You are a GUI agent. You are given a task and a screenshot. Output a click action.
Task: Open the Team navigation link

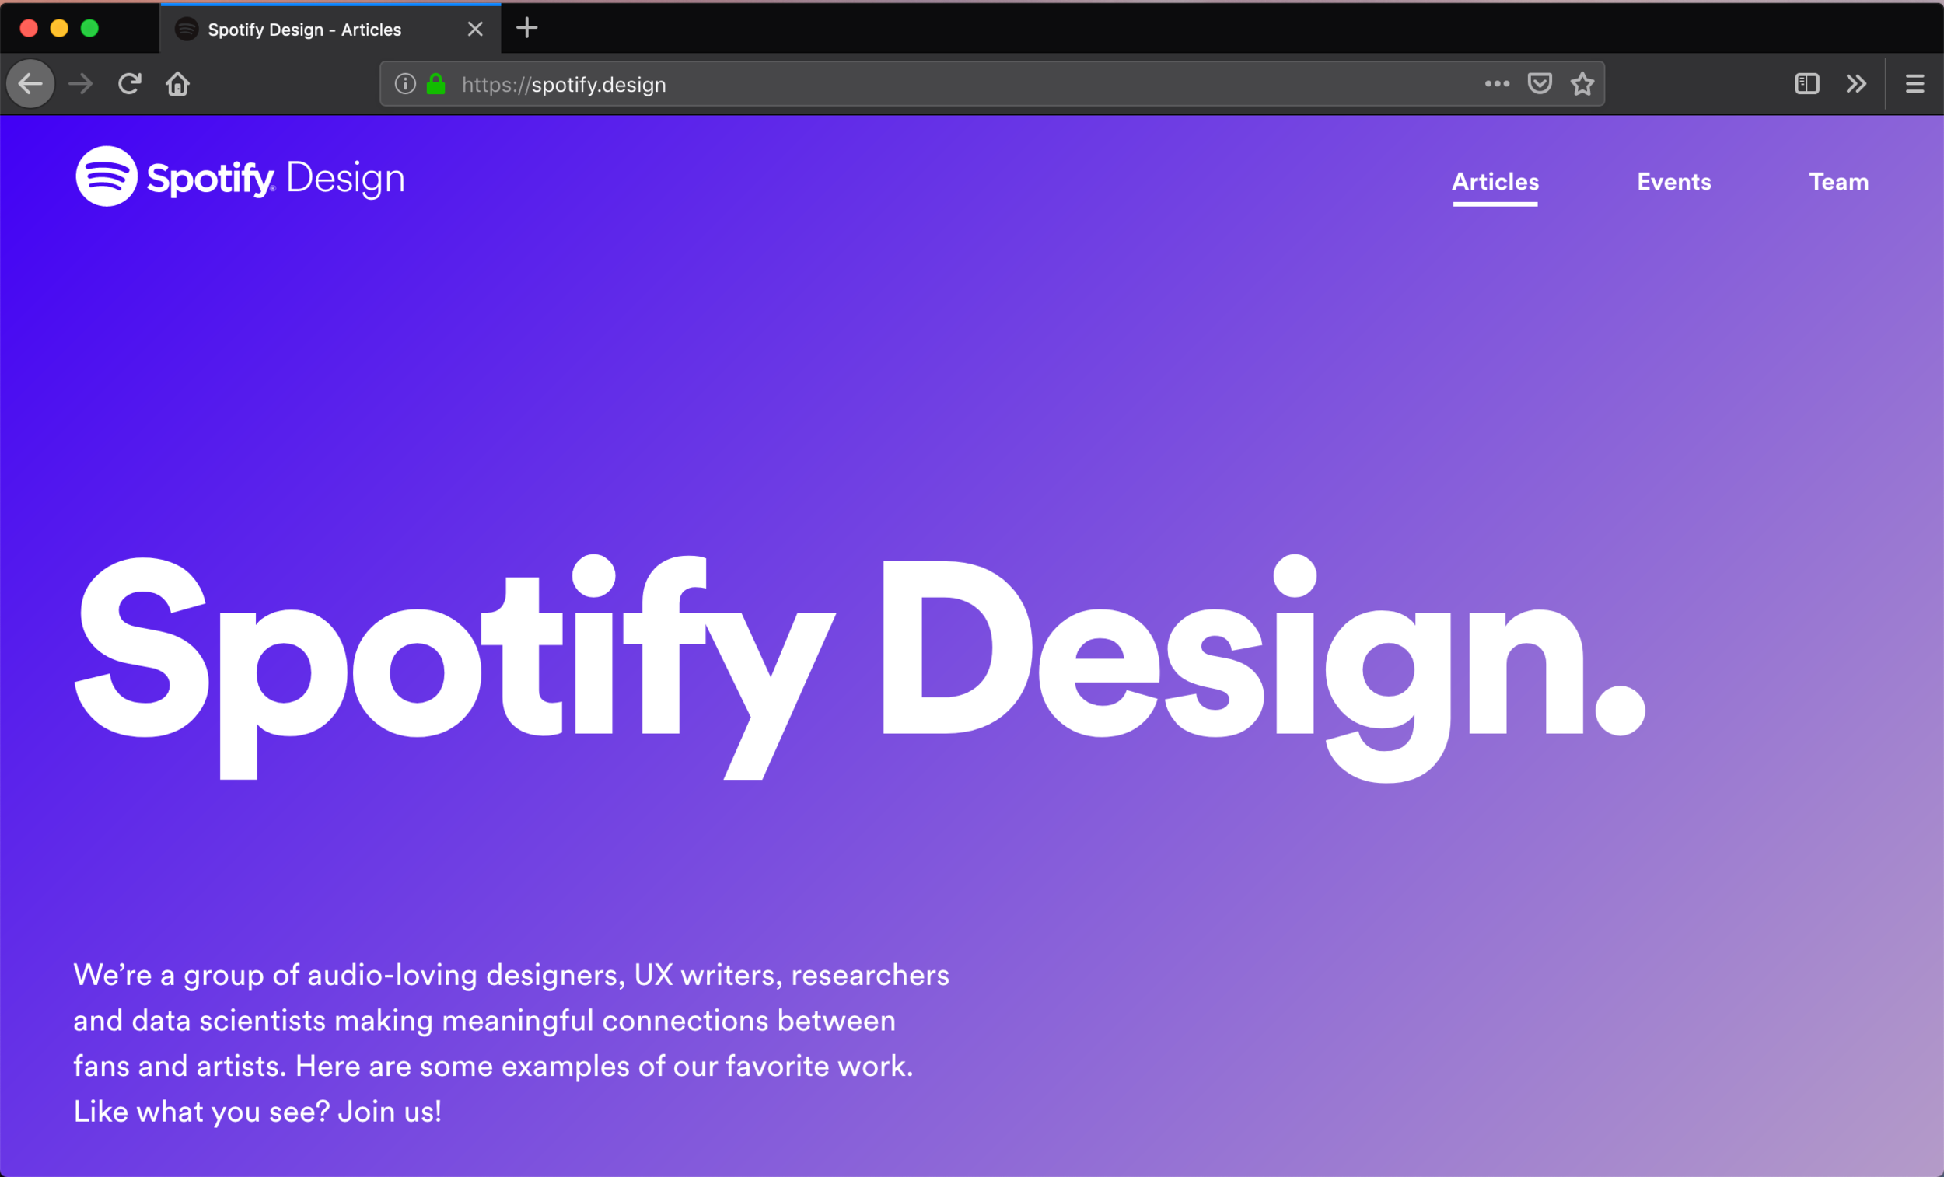pos(1838,182)
